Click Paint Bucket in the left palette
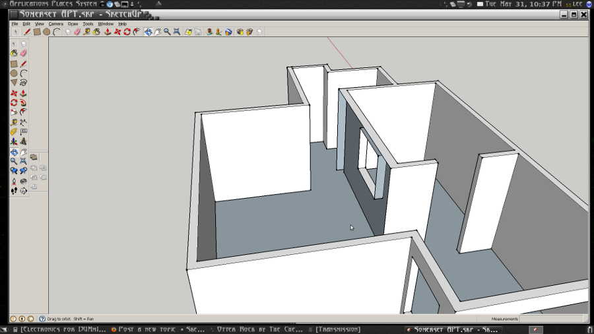Viewport: 594px width, 334px height. coord(13,54)
